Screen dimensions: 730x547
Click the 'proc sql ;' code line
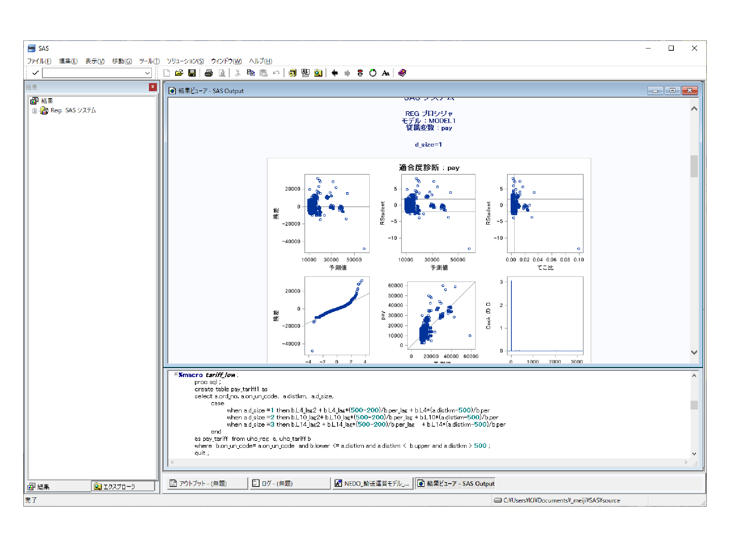tap(207, 382)
